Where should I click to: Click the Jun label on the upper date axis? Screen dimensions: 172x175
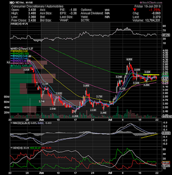click(x=42, y=120)
